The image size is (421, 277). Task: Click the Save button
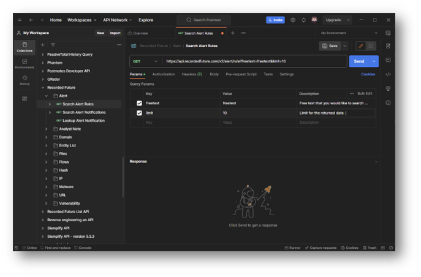tap(330, 46)
